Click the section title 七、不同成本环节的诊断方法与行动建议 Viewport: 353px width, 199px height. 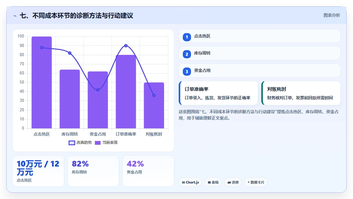[77, 15]
